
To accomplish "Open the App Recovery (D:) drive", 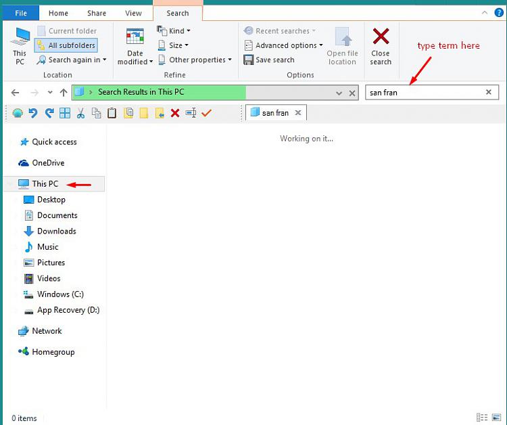I will pyautogui.click(x=62, y=310).
